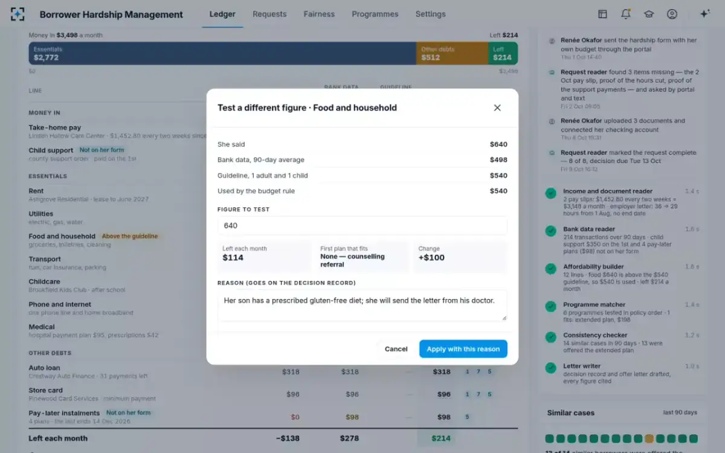The width and height of the screenshot is (725, 453).
Task: Select the Essentials segment of budget bar
Action: point(222,53)
